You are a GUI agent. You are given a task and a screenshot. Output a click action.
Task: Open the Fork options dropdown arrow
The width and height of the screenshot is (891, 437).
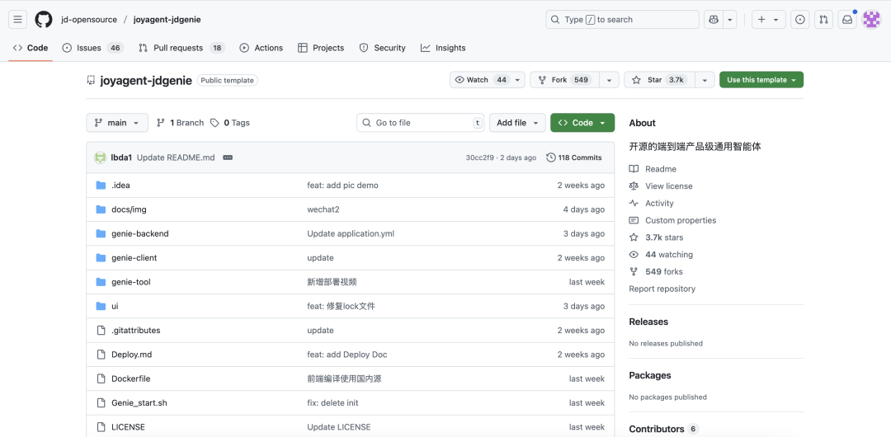(x=609, y=79)
